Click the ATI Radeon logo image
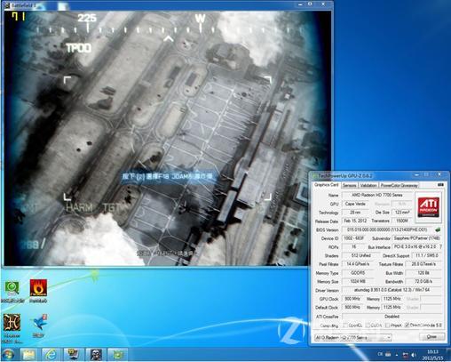This screenshot has width=451, height=362. pyautogui.click(x=428, y=207)
